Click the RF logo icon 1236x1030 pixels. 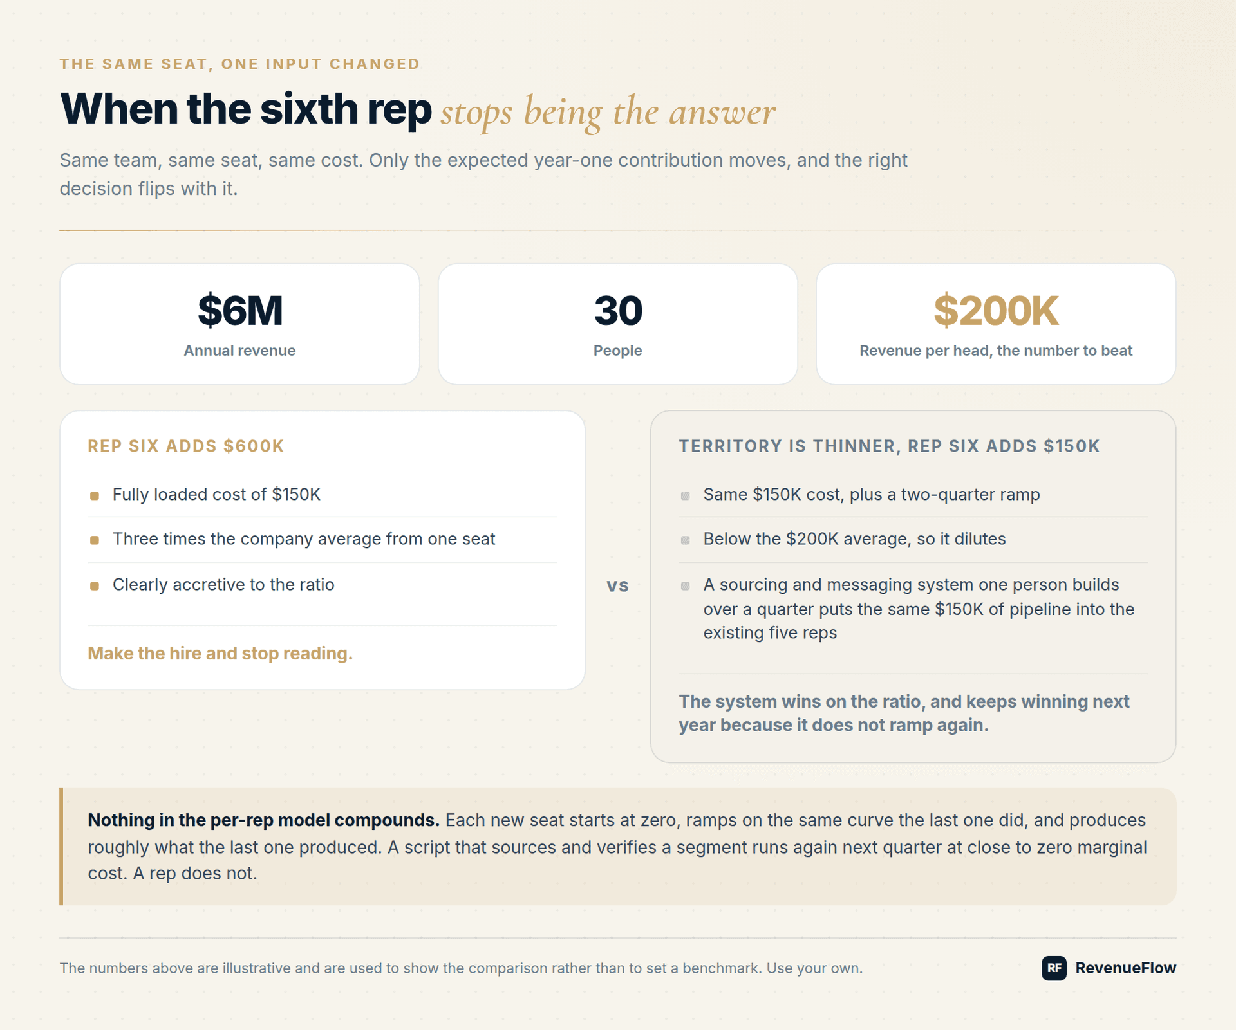[x=1054, y=968]
